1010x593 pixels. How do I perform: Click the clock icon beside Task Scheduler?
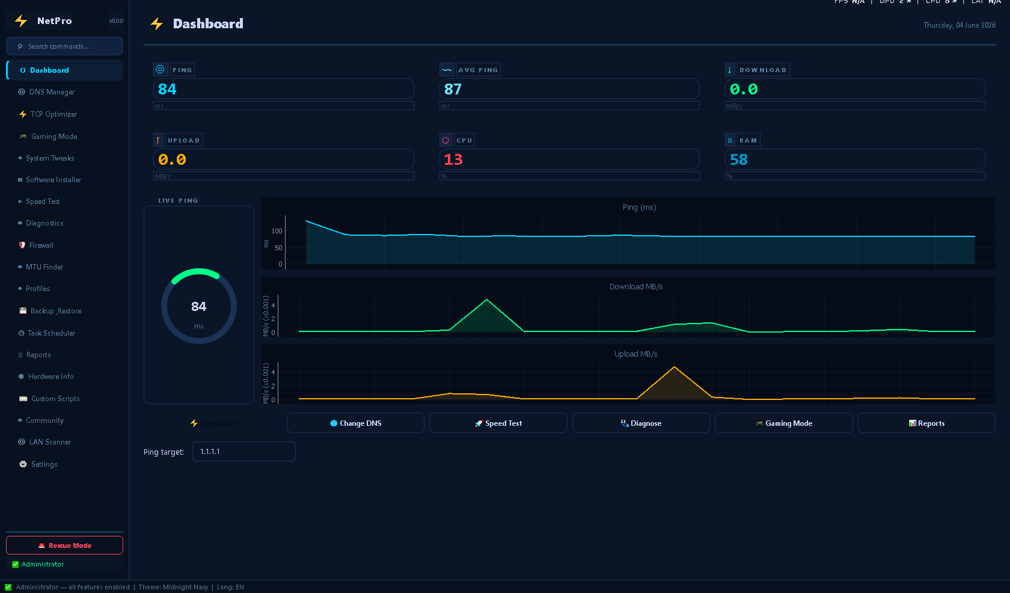click(x=22, y=333)
